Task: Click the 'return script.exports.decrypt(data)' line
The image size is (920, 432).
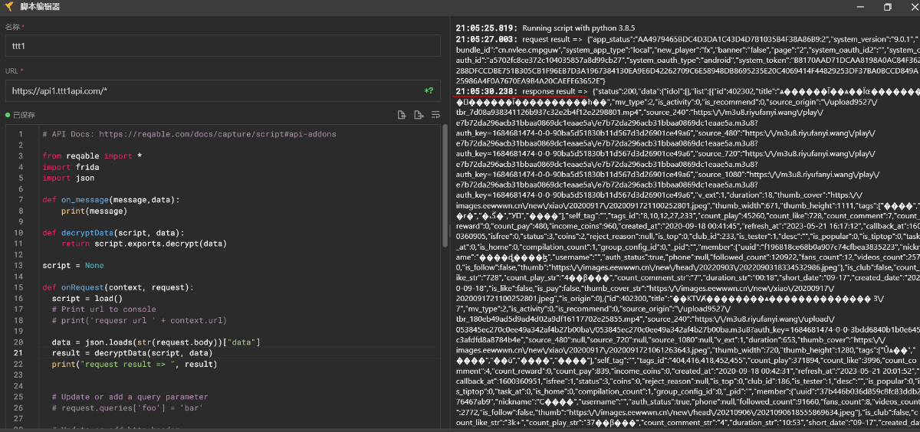Action: 144,244
